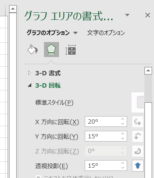154x178 pixels.
Task: Click the Z rotation clockwise icon button
Action: click(x=138, y=151)
